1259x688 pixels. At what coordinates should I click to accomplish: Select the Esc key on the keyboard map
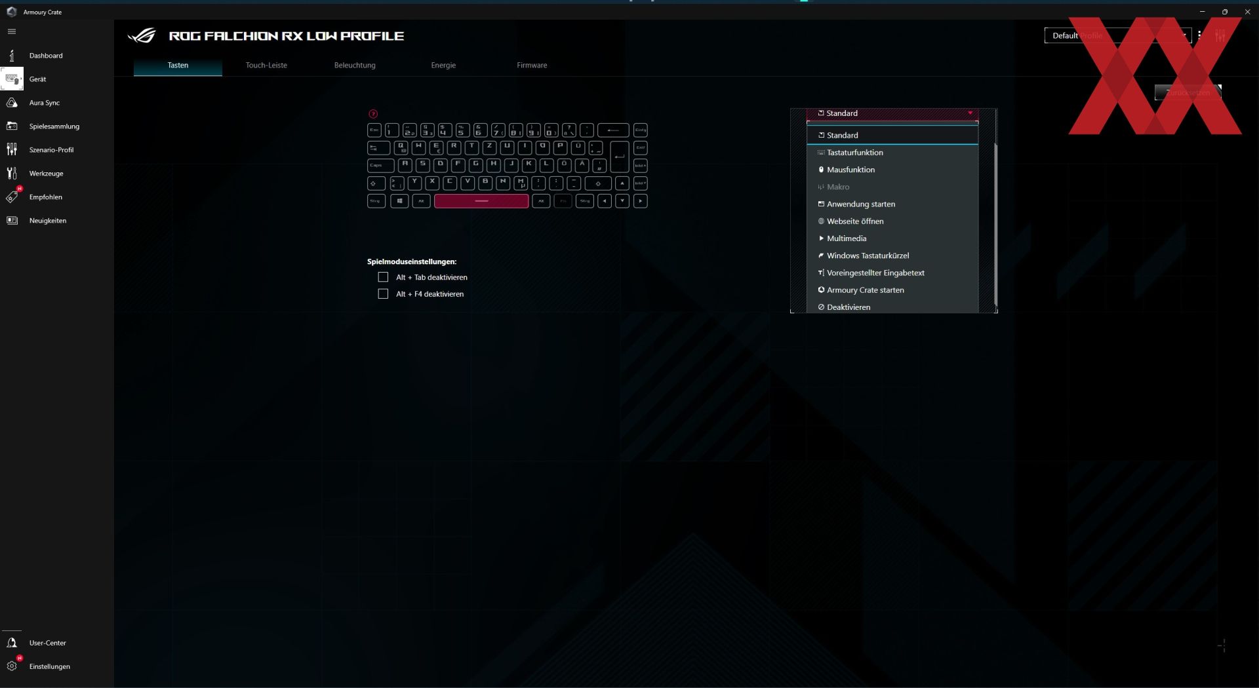point(374,130)
